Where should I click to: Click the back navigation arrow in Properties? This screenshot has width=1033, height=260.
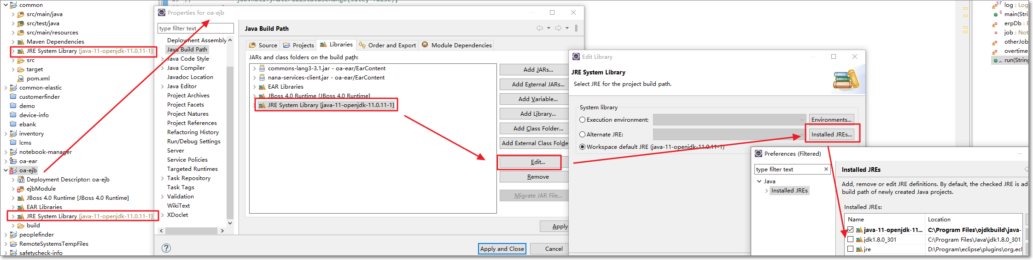[x=539, y=28]
